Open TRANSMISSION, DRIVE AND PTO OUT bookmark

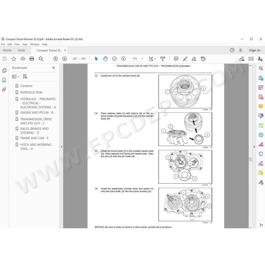[36, 121]
